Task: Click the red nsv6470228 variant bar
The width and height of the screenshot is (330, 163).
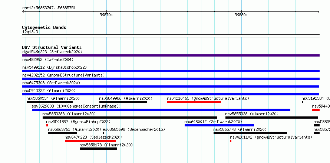Action: [x=90, y=141]
